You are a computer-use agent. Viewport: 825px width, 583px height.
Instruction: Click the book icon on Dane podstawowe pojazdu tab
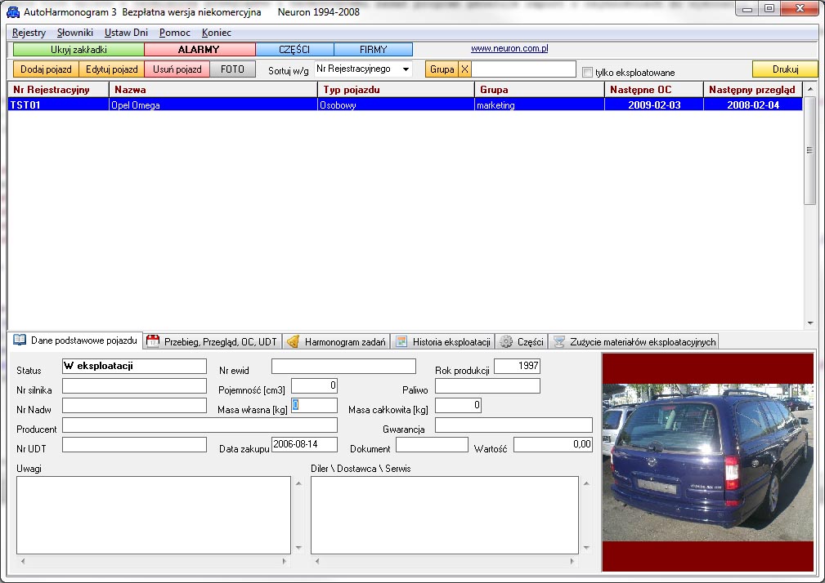(20, 340)
